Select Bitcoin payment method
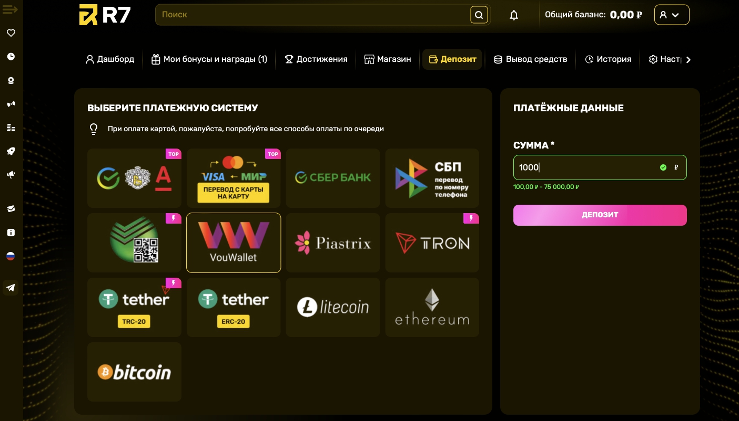This screenshot has width=739, height=421. click(134, 372)
